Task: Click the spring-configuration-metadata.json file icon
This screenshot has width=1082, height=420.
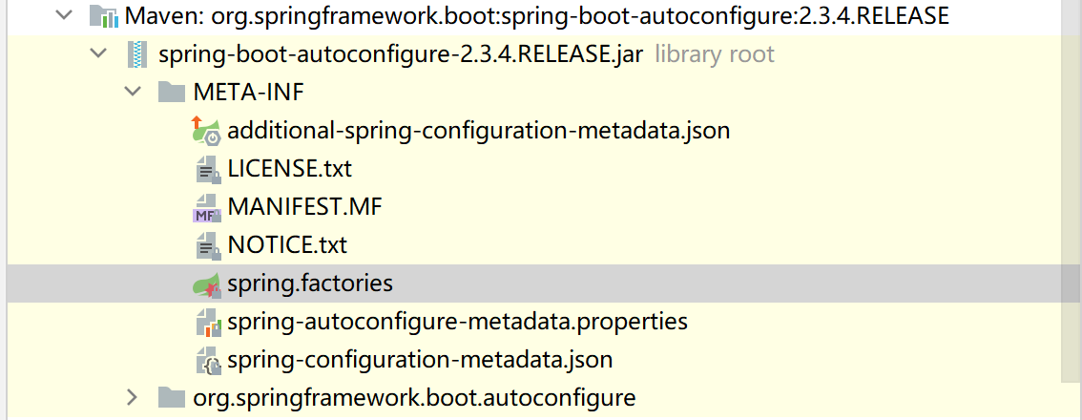Action: [x=206, y=360]
